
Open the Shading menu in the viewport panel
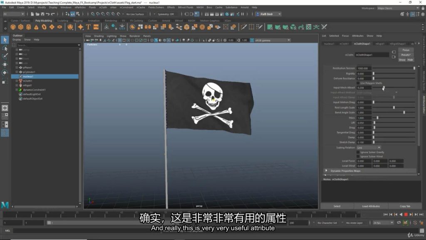[99, 36]
